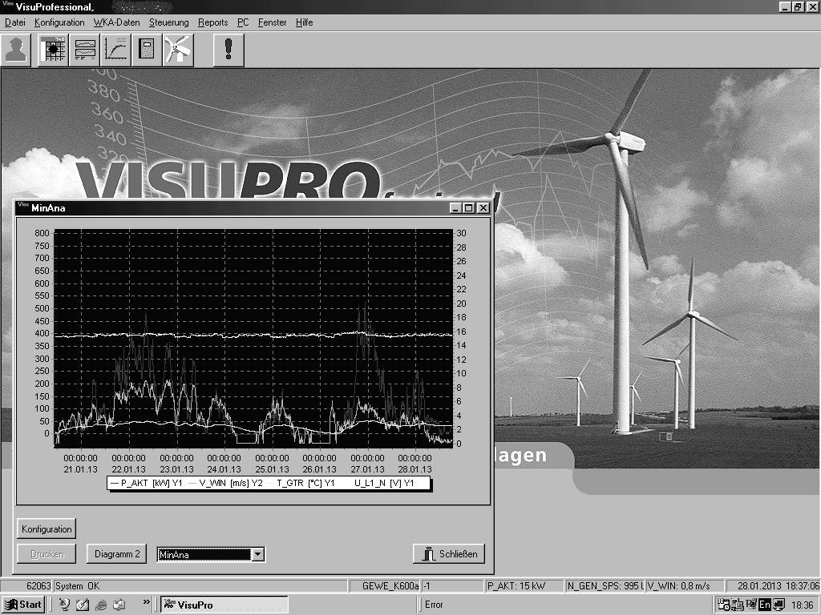The image size is (821, 615).
Task: Click the 30 value on right axis
Action: point(461,233)
